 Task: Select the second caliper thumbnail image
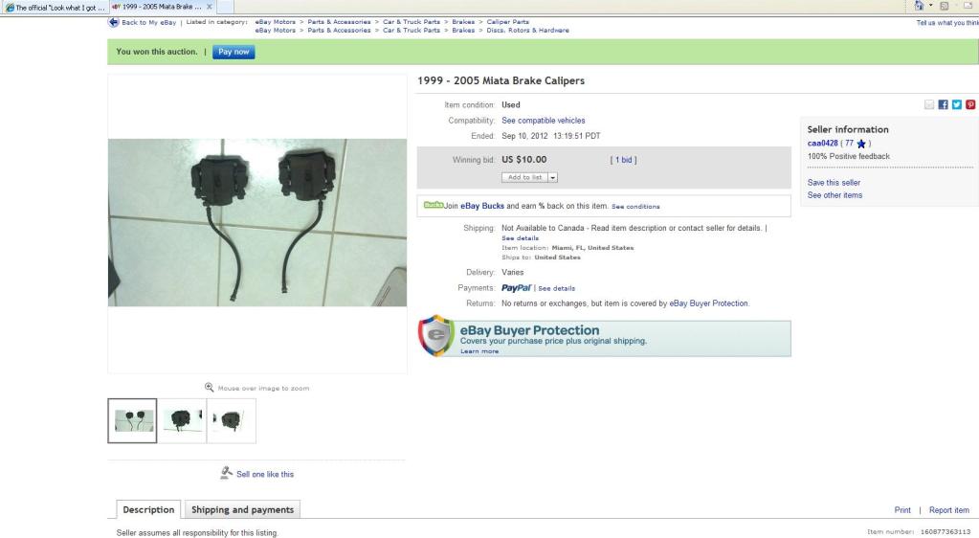[182, 420]
